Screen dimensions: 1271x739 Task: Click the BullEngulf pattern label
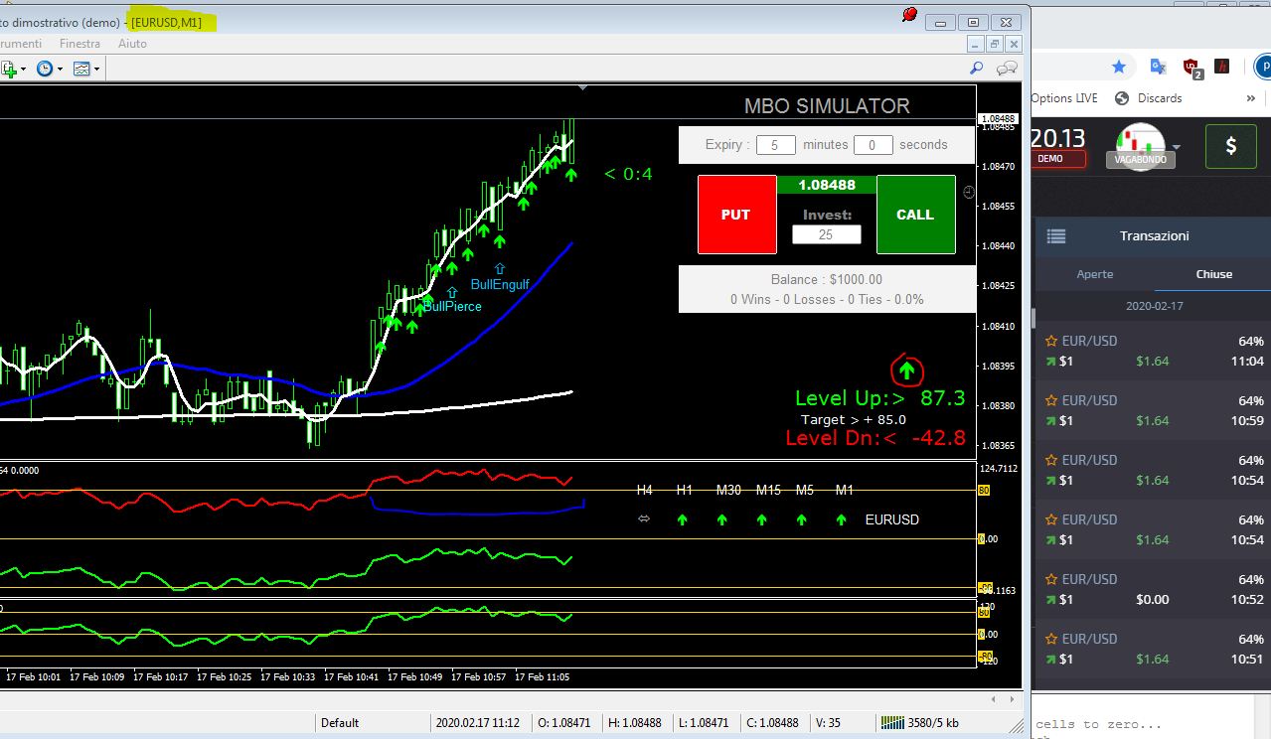(x=500, y=284)
